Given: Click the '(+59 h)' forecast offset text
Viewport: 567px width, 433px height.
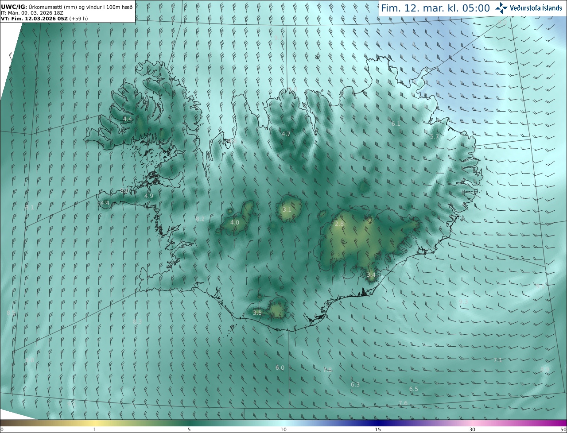Looking at the screenshot, I should point(78,19).
